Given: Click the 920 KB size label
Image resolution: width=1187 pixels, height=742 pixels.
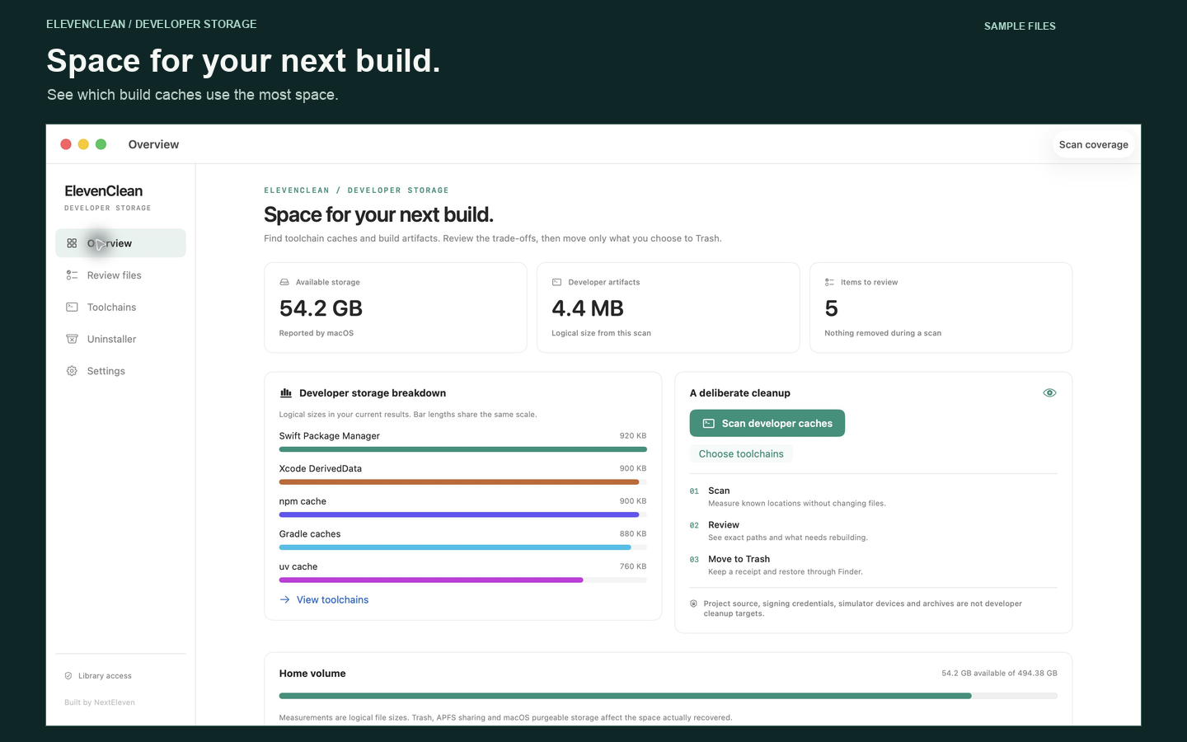Looking at the screenshot, I should [x=633, y=436].
